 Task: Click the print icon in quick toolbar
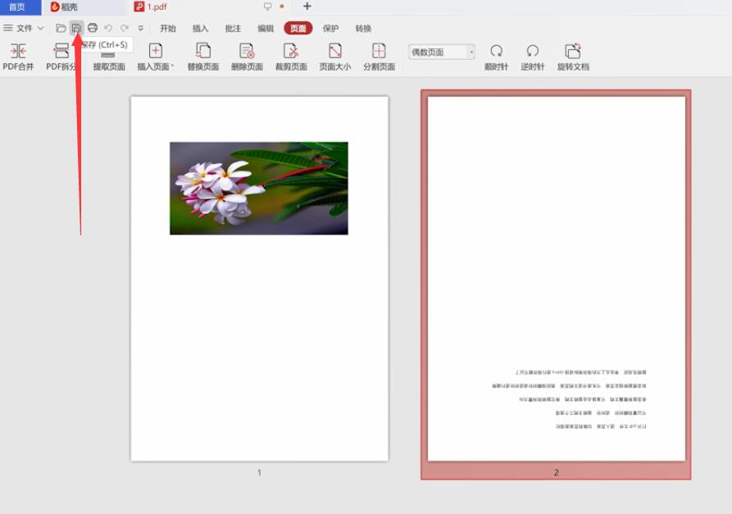(x=93, y=28)
